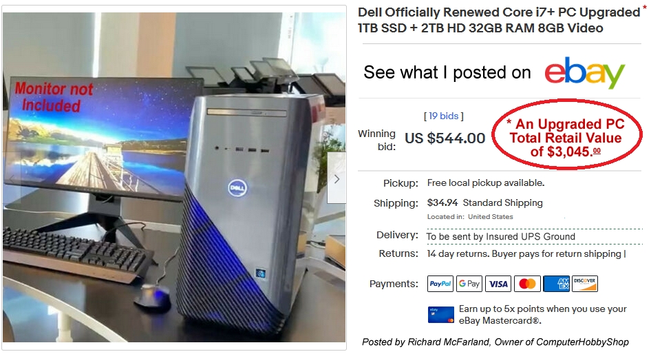Click the eBay logo
The height and width of the screenshot is (354, 651).
(584, 73)
